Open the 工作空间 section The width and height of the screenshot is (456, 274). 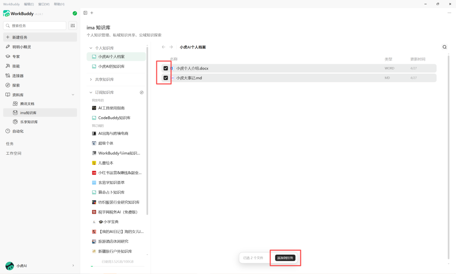point(14,153)
